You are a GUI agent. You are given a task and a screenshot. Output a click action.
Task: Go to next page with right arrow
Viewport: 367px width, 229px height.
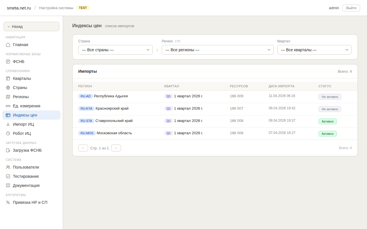(x=116, y=148)
